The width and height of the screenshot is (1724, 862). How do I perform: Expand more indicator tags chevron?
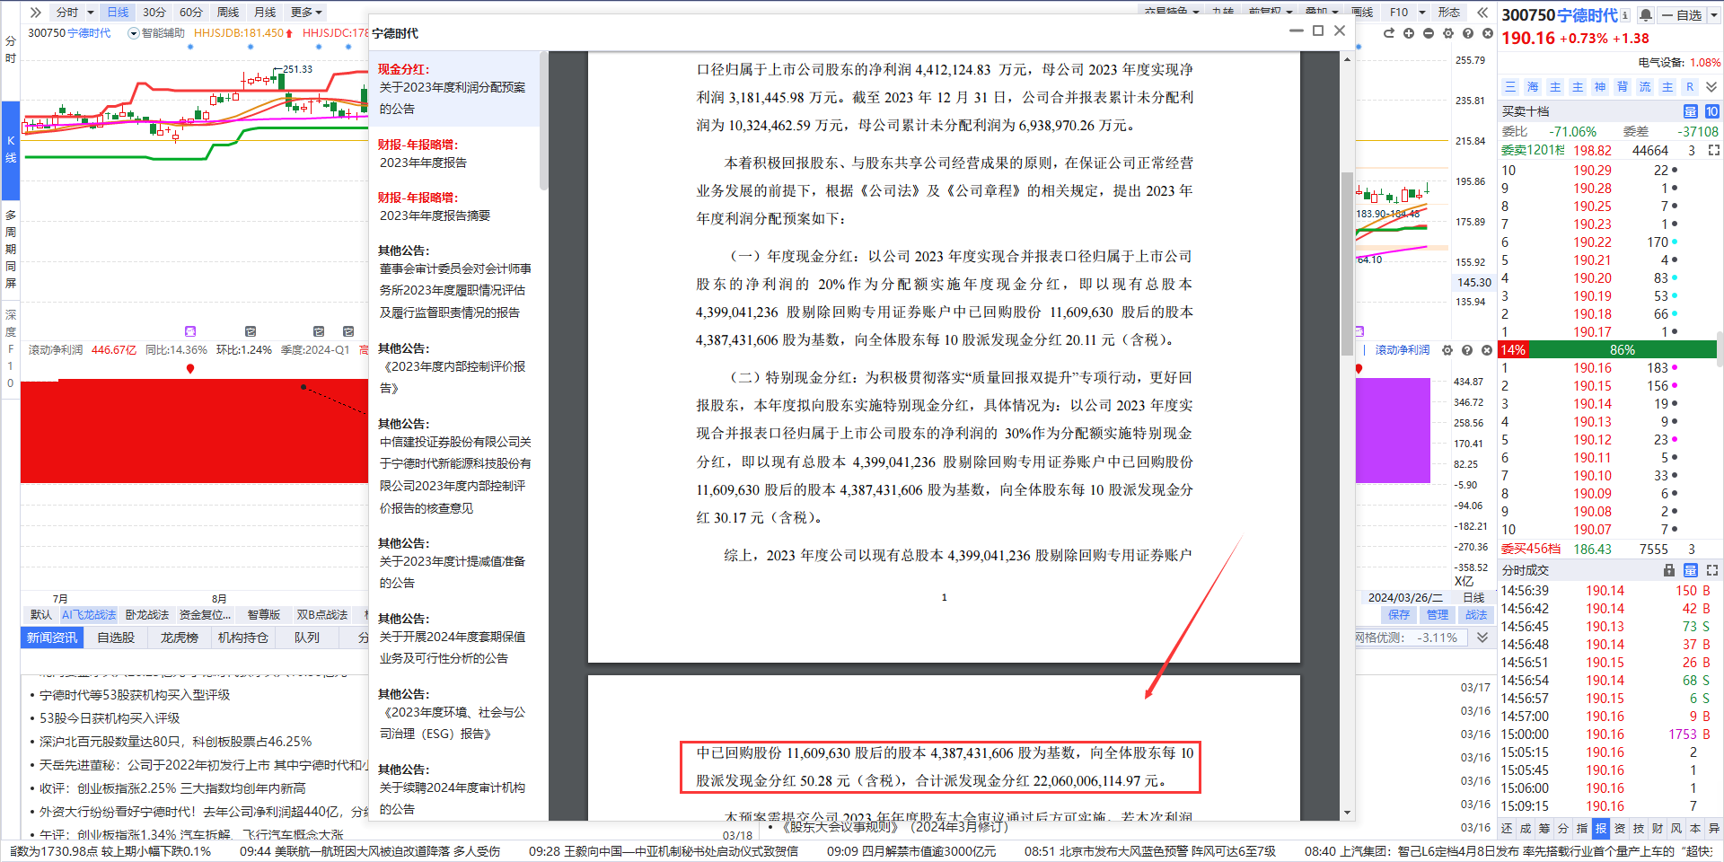click(1711, 87)
